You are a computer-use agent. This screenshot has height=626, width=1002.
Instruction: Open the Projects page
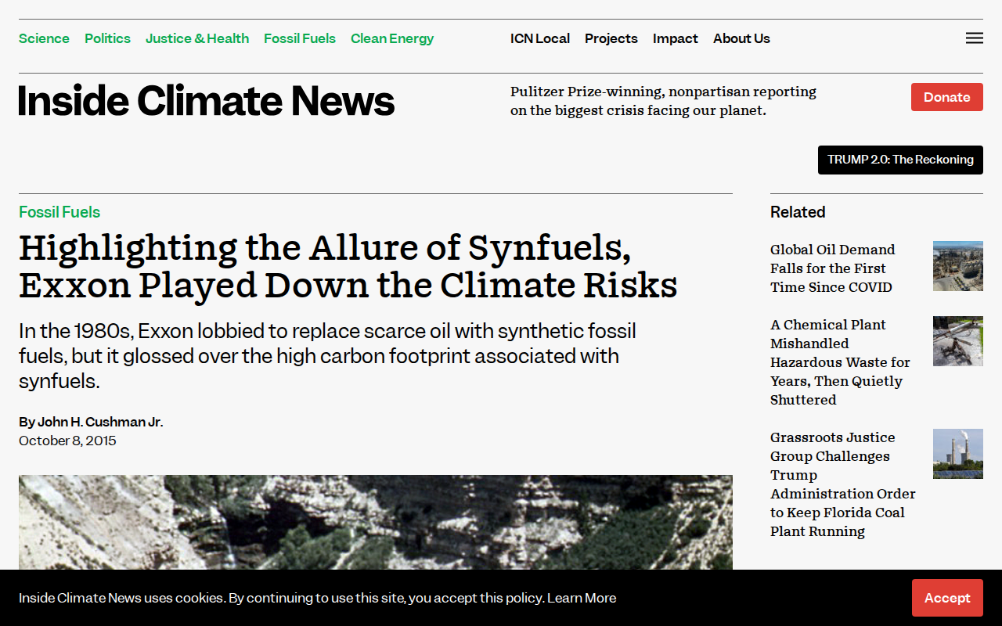(611, 38)
